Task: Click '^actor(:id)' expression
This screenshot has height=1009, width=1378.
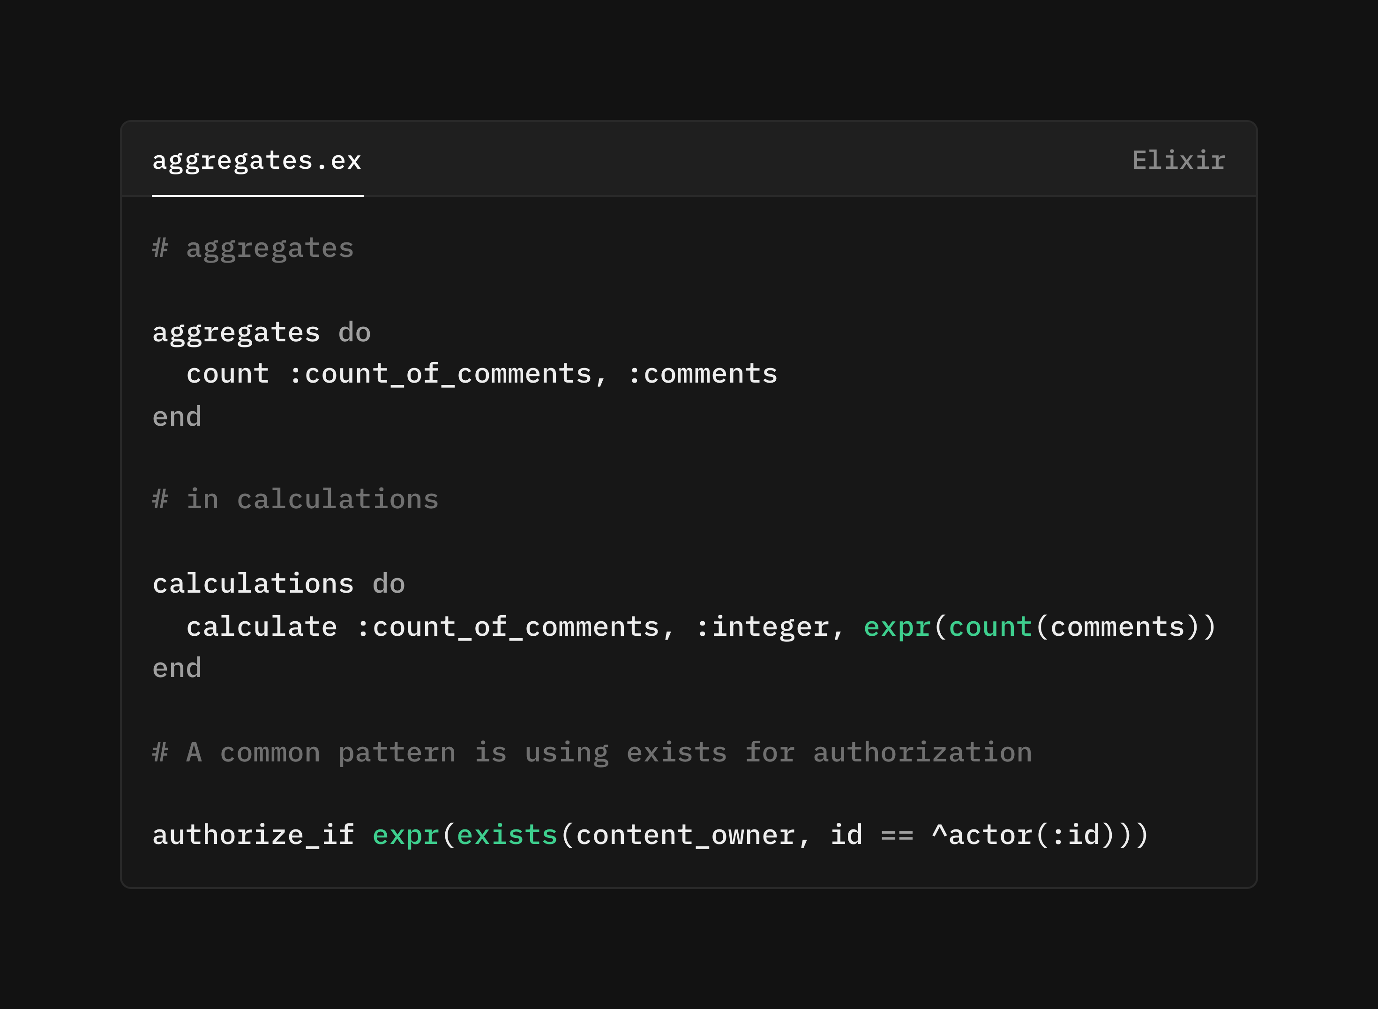Action: [x=1023, y=835]
